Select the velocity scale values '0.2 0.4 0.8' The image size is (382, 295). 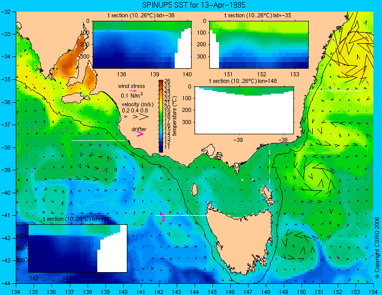point(135,110)
